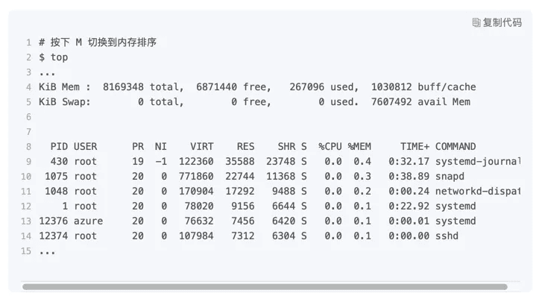545x296 pixels.
Task: Click PID 12376 owned by azure
Action: pos(53,221)
